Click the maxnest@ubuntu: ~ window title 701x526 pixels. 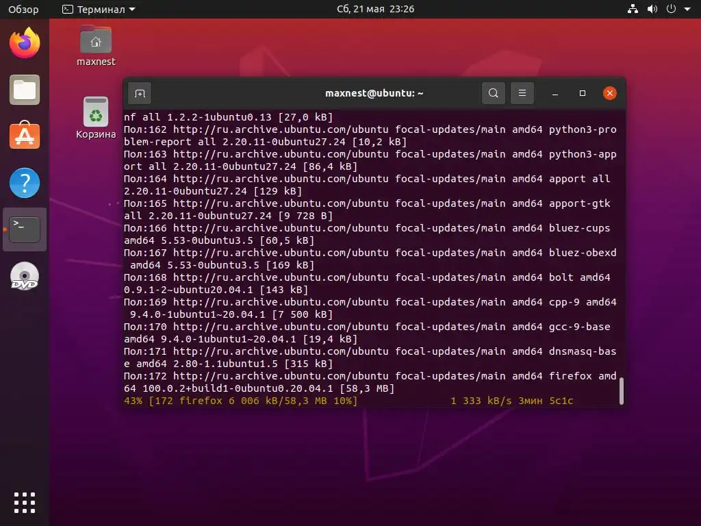[374, 93]
